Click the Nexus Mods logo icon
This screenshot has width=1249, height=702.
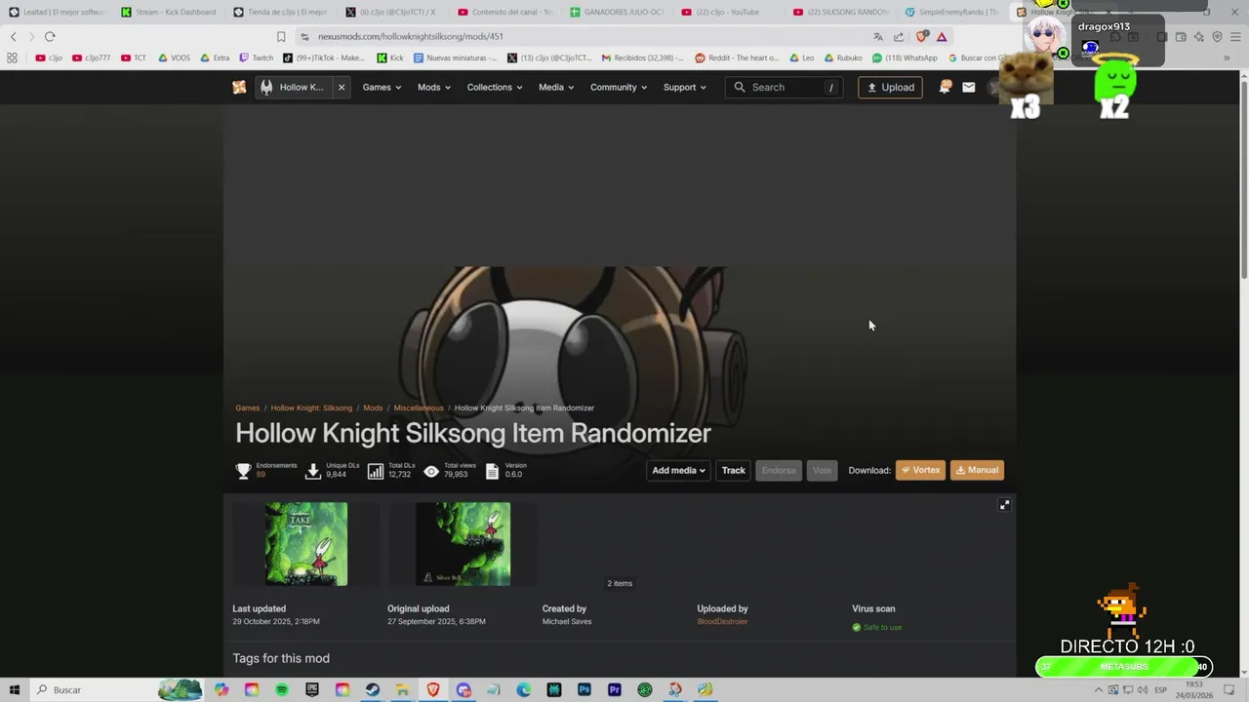point(239,87)
